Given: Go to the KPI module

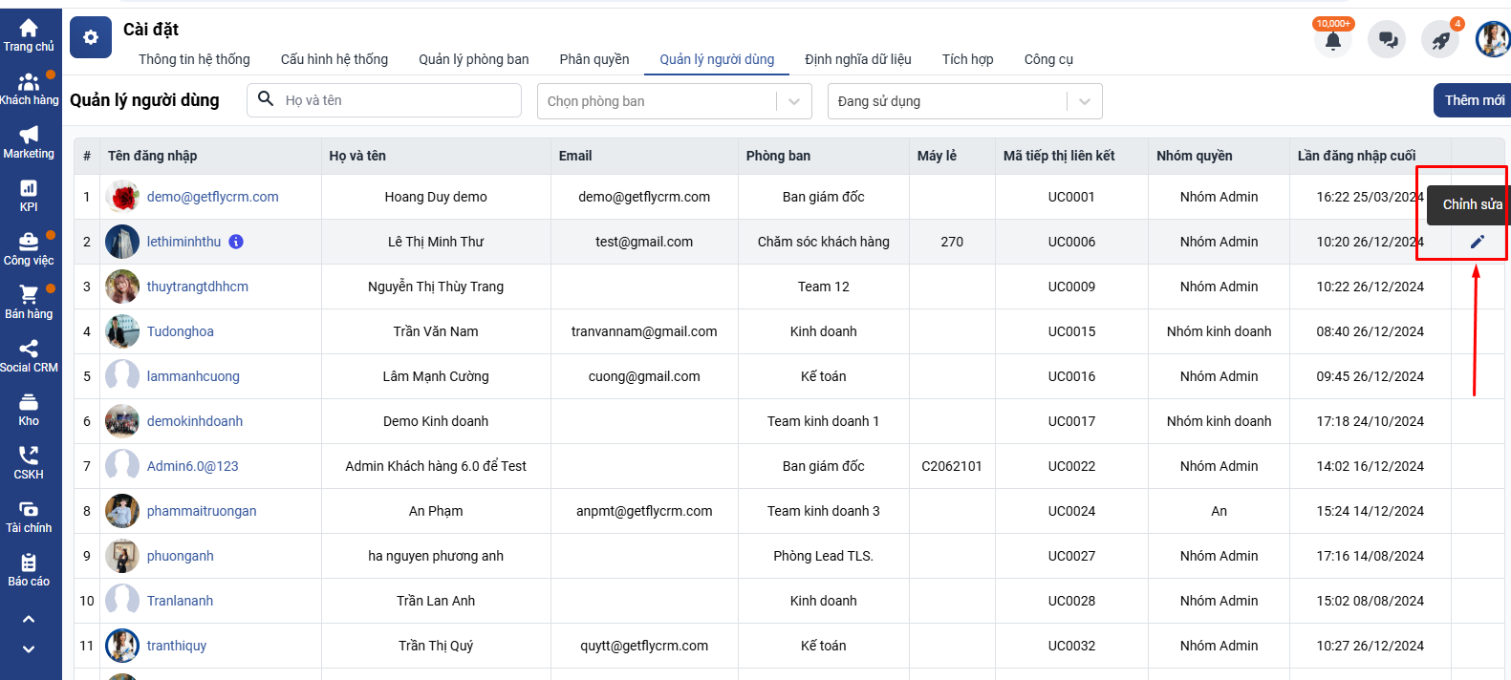Looking at the screenshot, I should (x=29, y=195).
